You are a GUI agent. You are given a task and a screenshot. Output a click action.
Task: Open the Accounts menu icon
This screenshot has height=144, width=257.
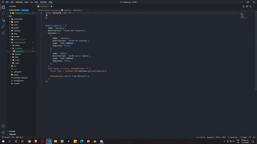(3, 126)
